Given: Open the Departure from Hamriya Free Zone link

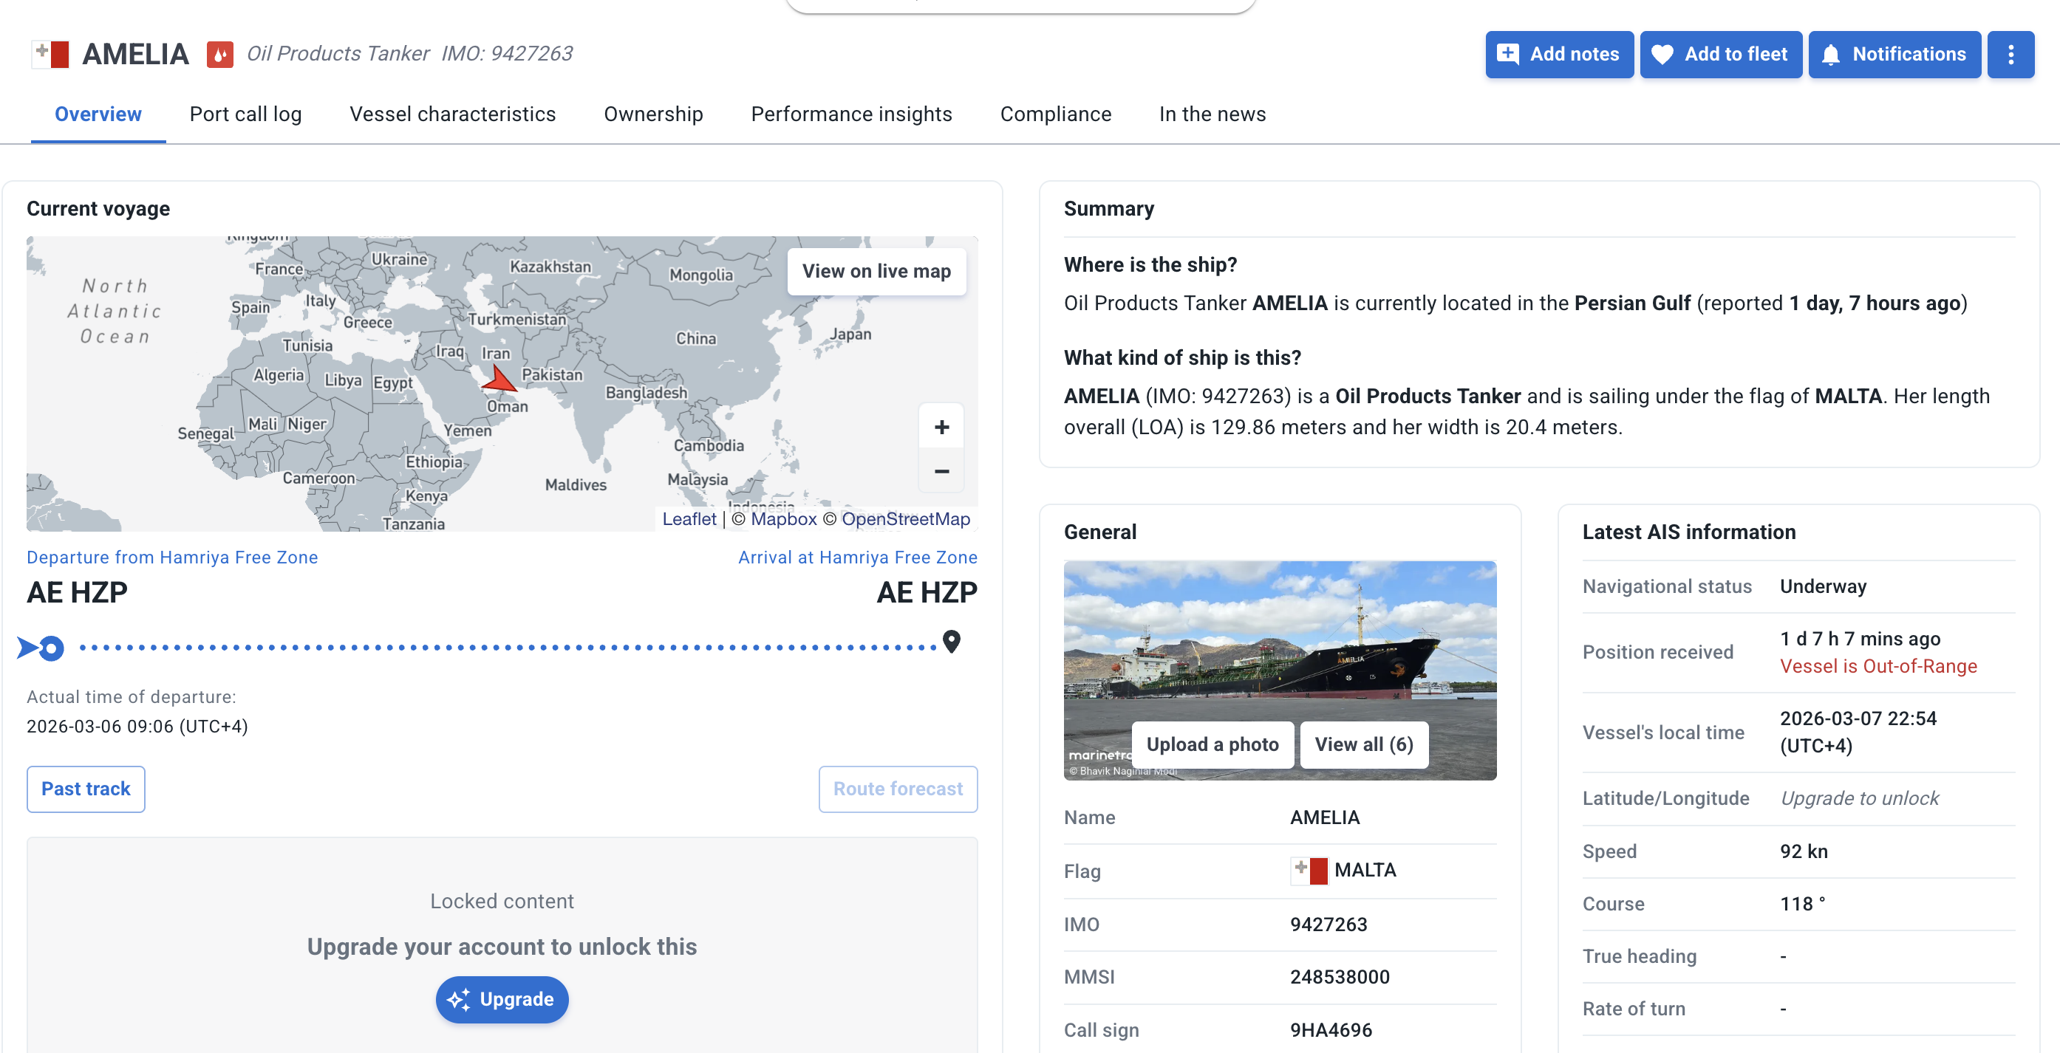Looking at the screenshot, I should (x=172, y=557).
